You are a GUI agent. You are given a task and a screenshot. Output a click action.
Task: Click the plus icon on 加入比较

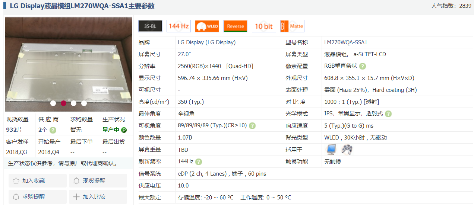pyautogui.click(x=76, y=197)
